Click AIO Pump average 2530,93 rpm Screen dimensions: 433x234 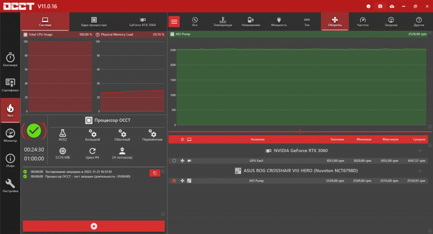coord(416,181)
